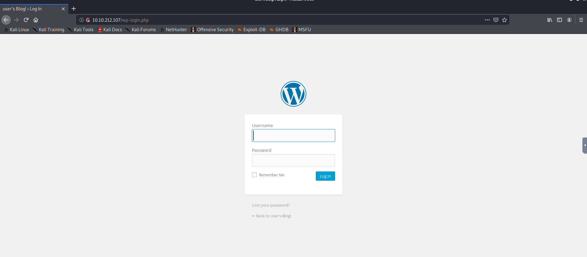This screenshot has height=257, width=587.
Task: Focus the Password input field
Action: 293,160
